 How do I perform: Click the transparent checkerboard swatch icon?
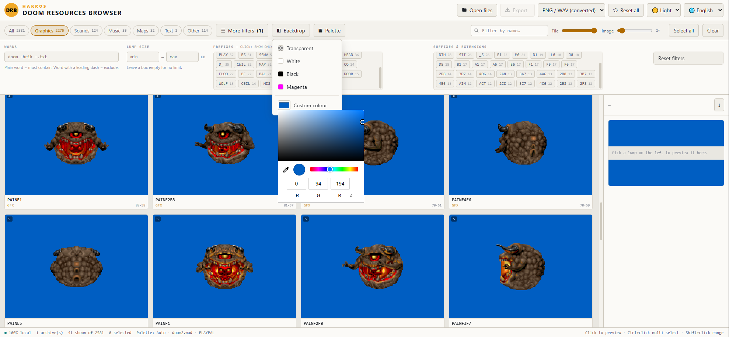[281, 48]
